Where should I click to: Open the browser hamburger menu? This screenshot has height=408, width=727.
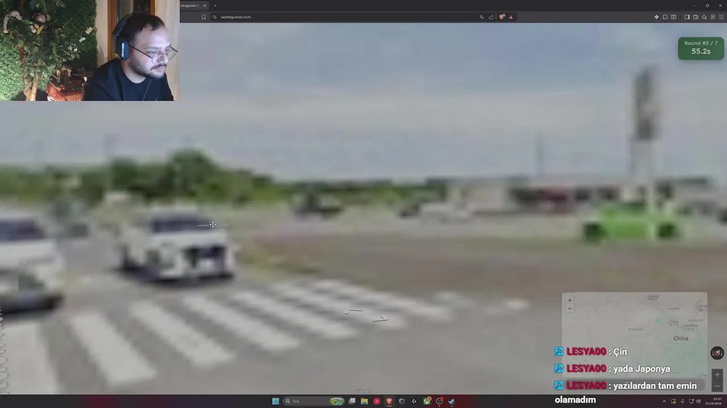coord(721,17)
